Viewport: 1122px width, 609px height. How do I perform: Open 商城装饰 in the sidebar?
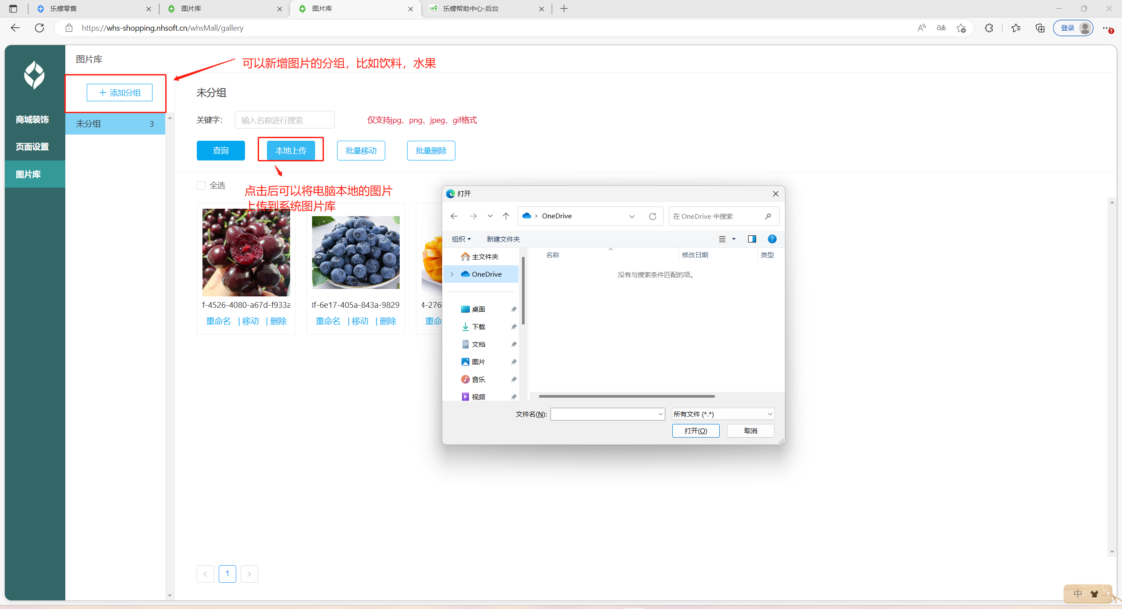[x=32, y=119]
